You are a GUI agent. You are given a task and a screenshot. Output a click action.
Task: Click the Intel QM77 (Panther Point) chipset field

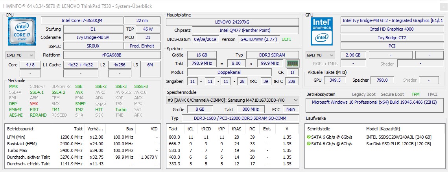pos(245,30)
